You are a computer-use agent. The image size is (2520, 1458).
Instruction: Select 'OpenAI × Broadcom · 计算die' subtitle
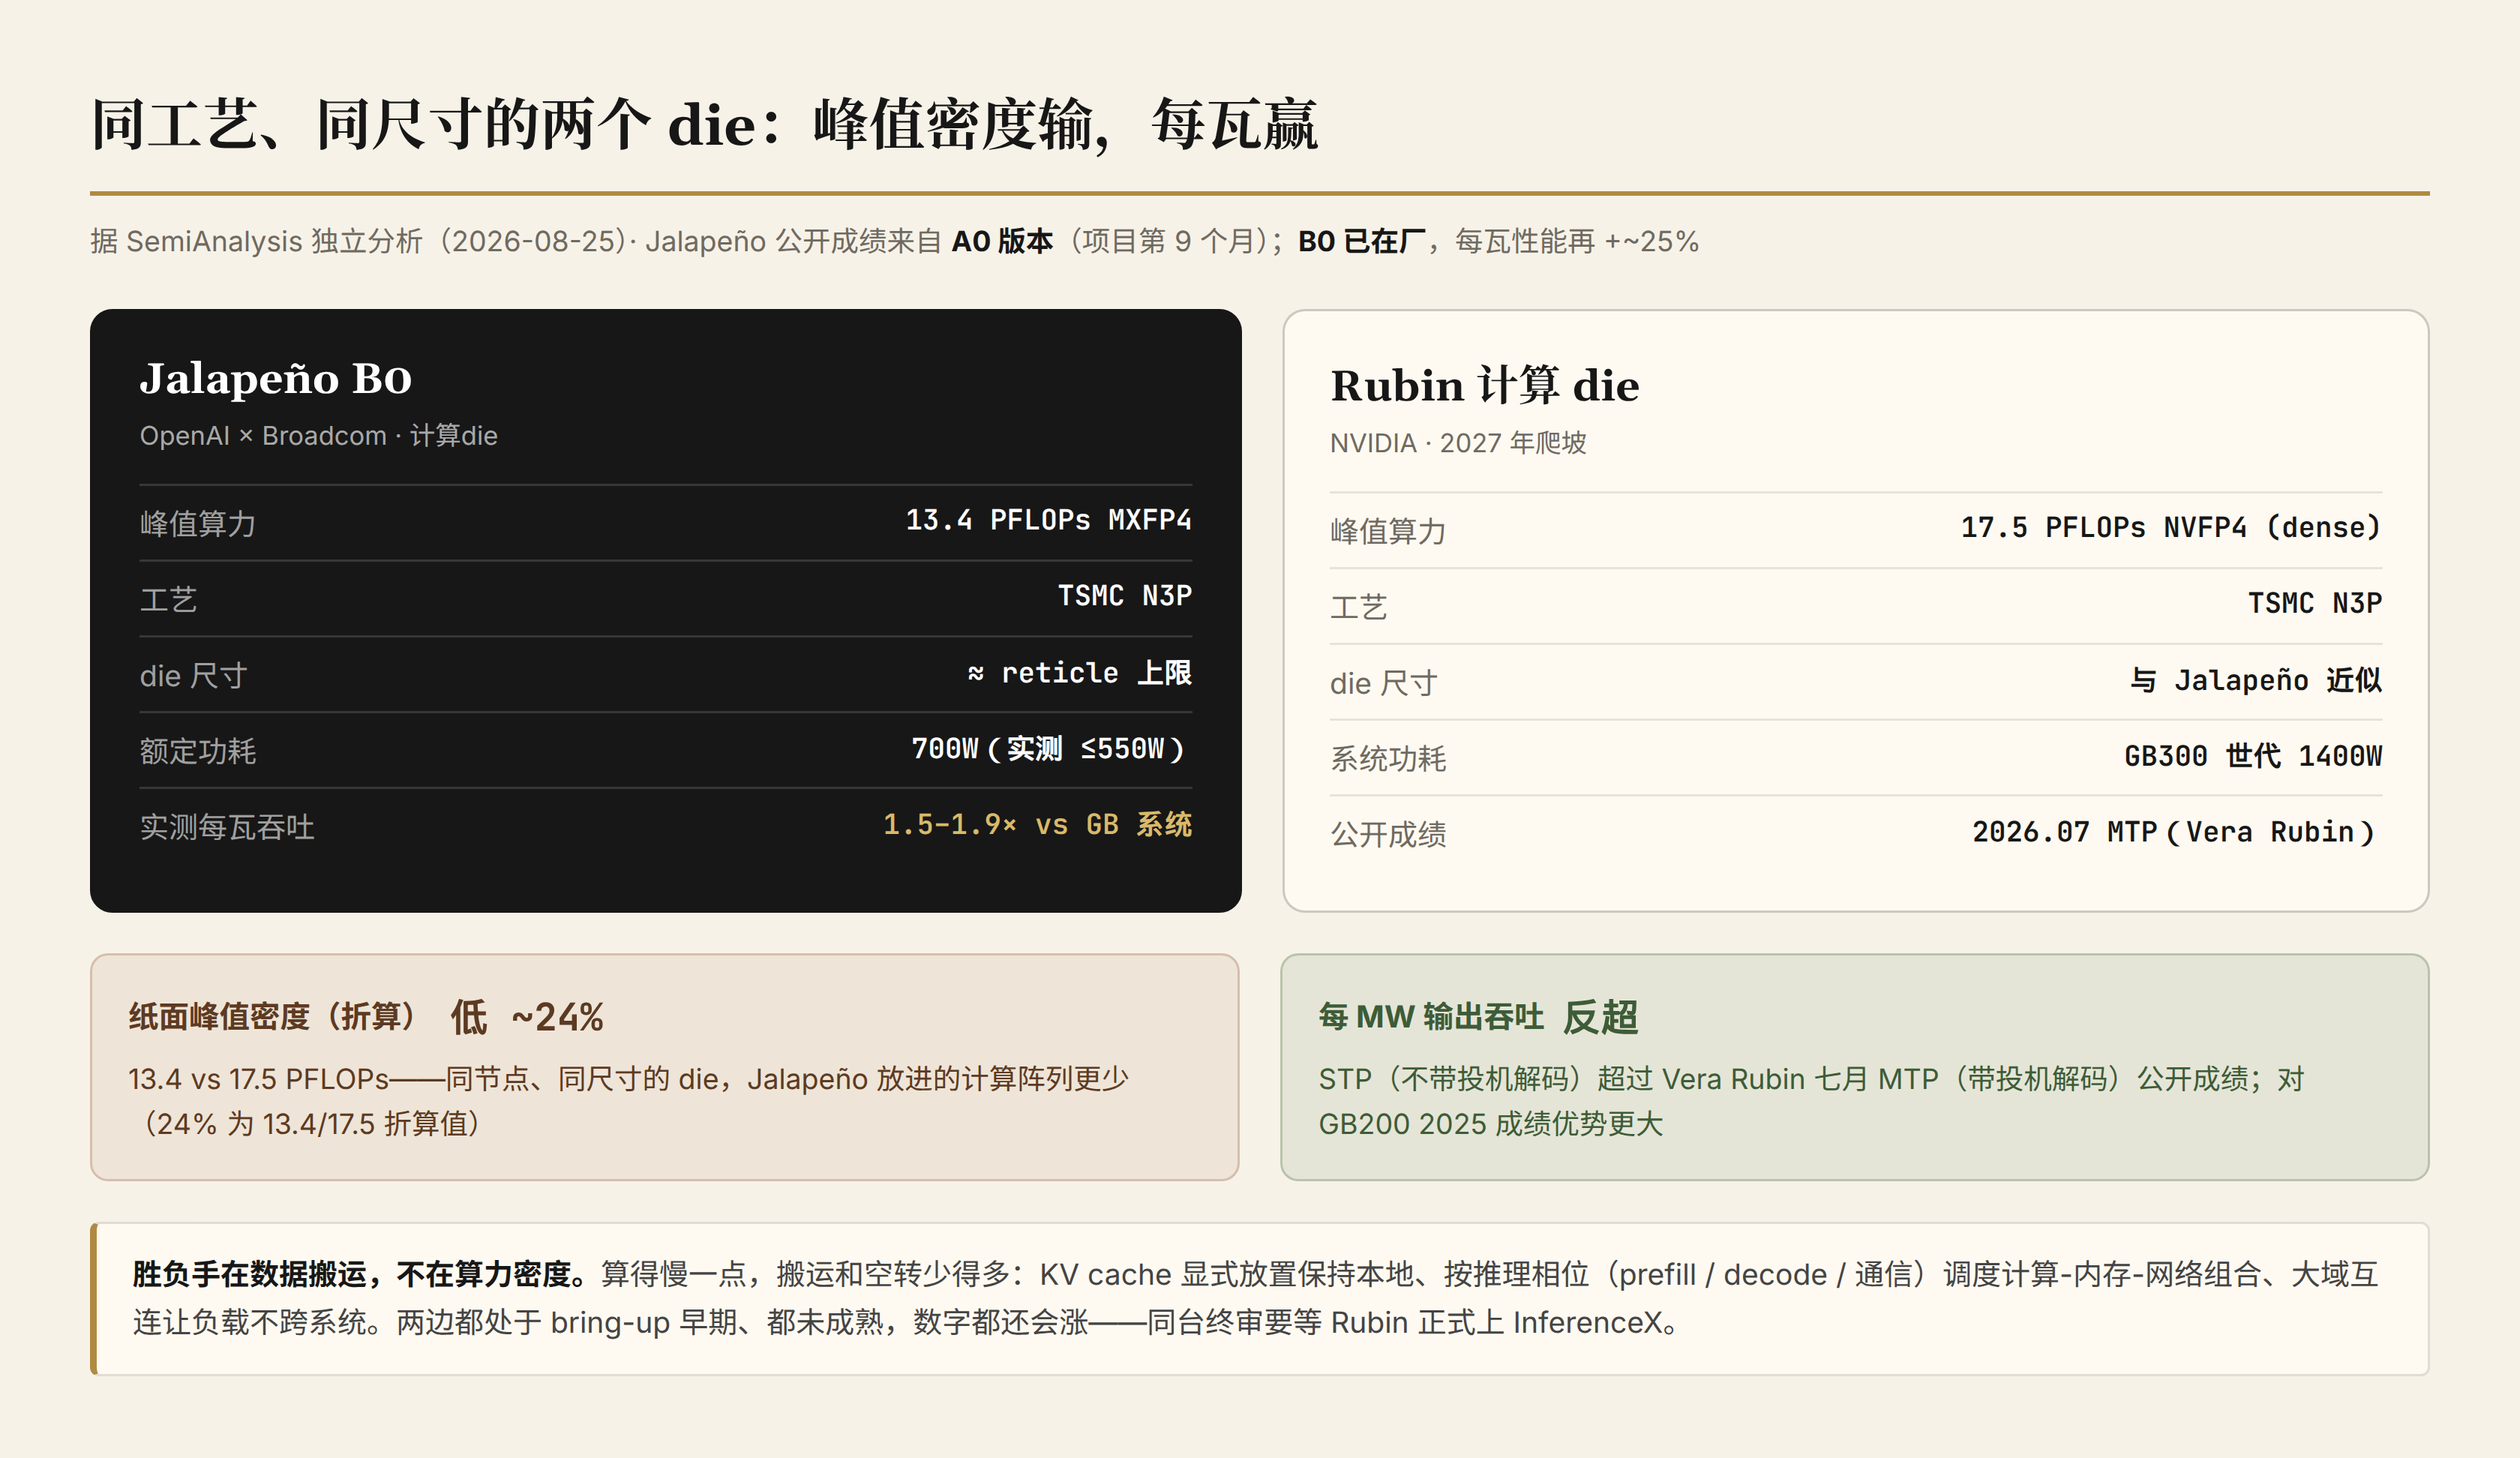point(318,435)
